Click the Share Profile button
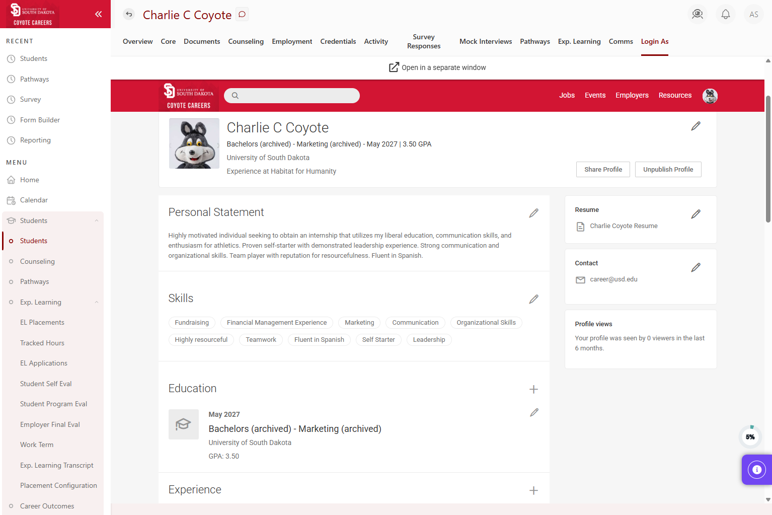The image size is (772, 515). [603, 170]
